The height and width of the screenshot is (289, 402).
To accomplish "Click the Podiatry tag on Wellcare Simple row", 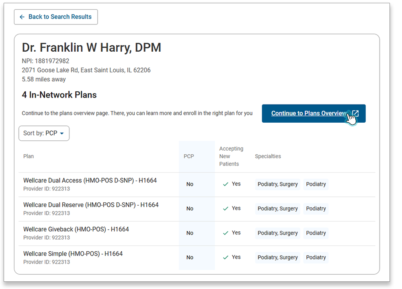I will tap(316, 257).
